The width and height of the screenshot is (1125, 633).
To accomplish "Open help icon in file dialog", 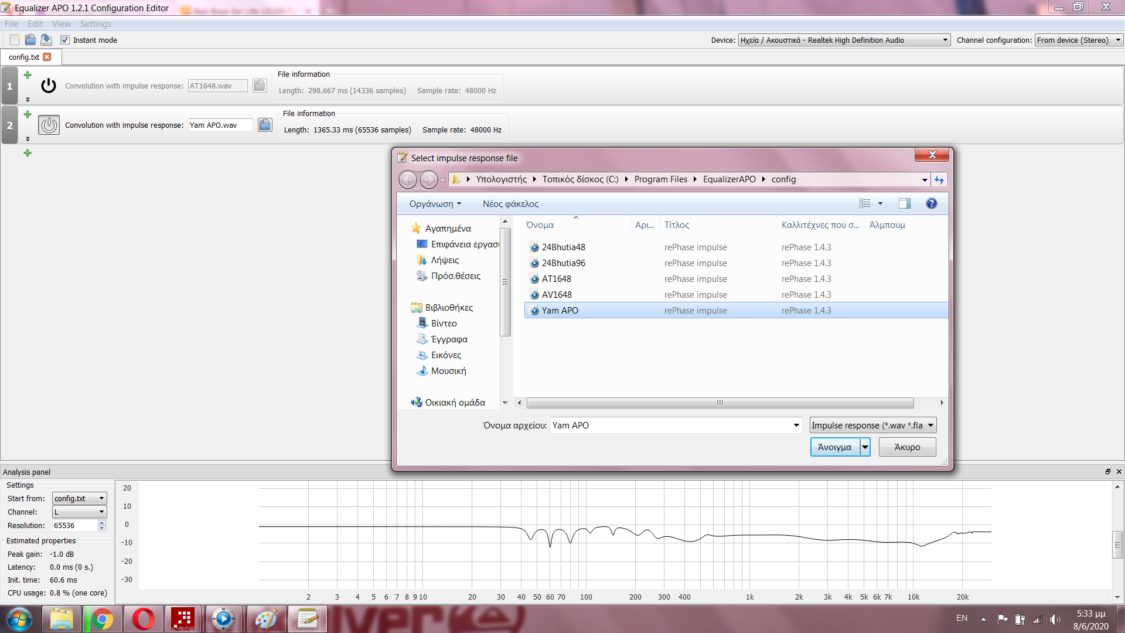I will tap(931, 203).
